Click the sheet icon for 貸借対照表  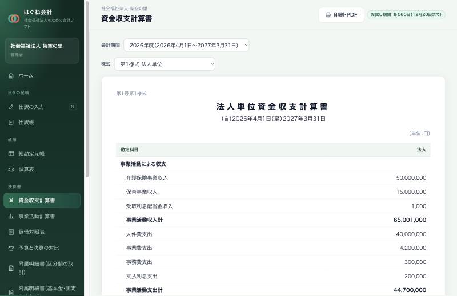coord(11,232)
